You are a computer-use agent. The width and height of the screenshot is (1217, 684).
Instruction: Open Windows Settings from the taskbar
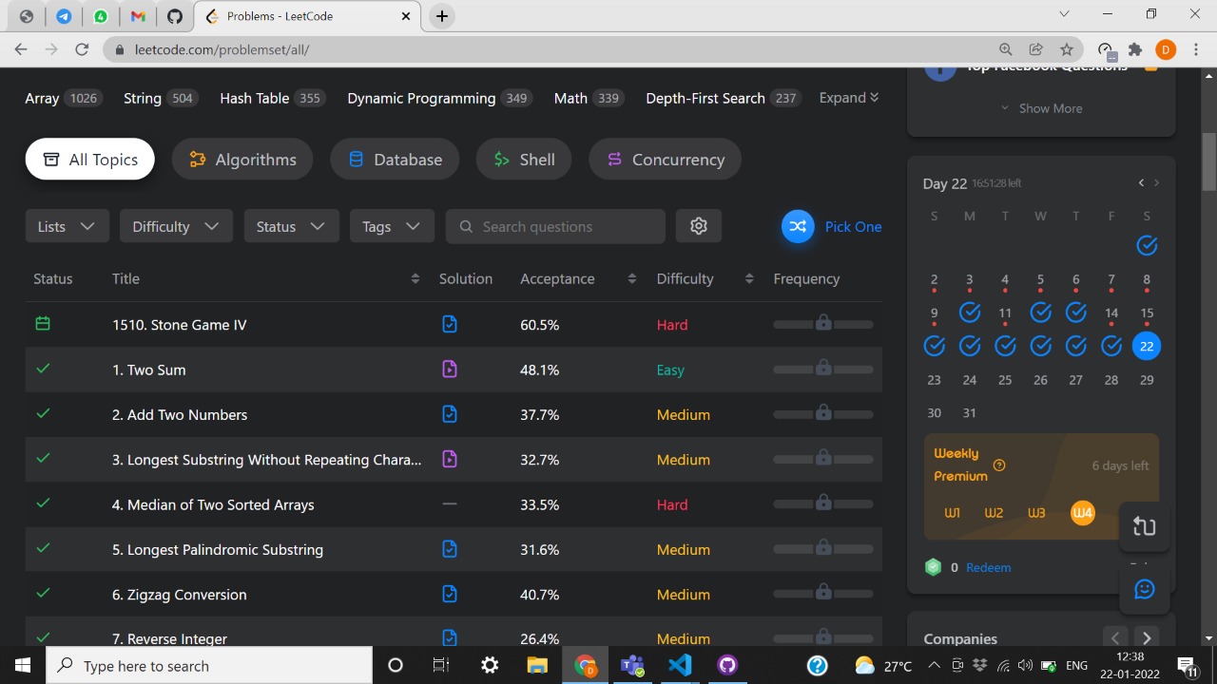click(x=490, y=665)
